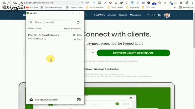This screenshot has width=195, height=109.
Task: Open the Chrome three-dot menu
Action: pos(192,3)
